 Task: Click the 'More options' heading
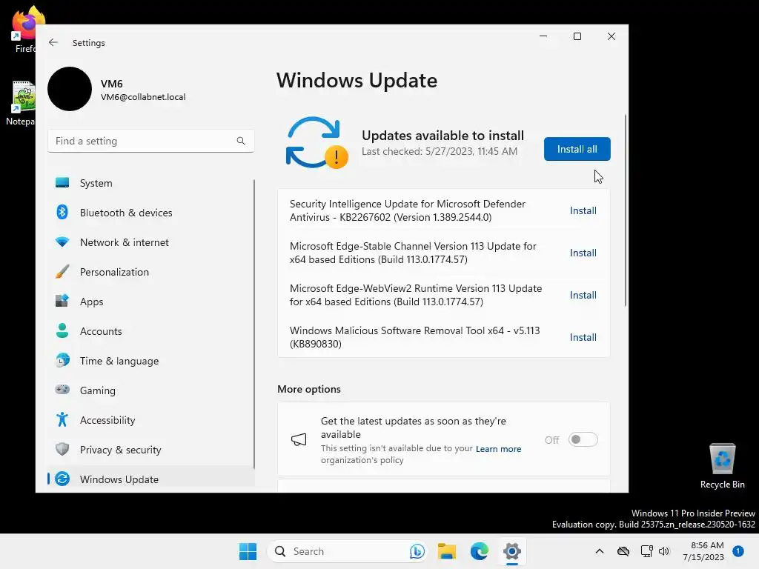[x=309, y=389]
